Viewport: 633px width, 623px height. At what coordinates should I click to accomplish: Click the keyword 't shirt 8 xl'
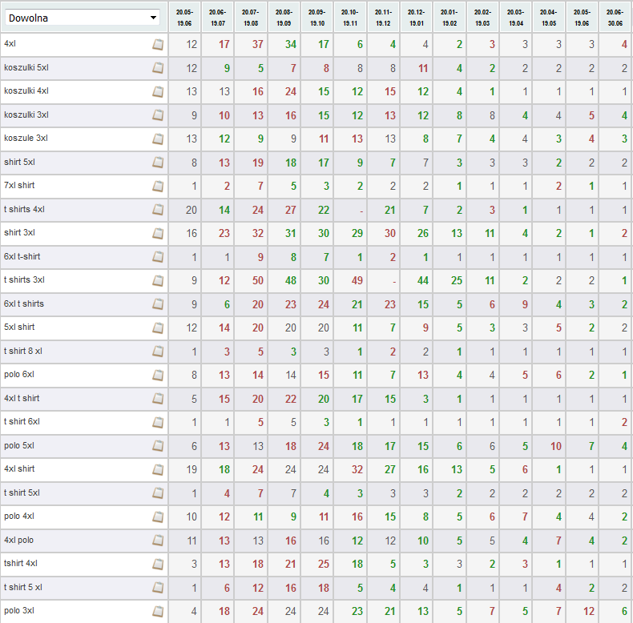[x=23, y=351]
